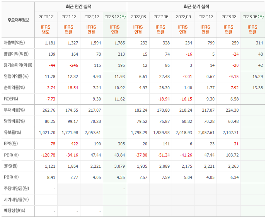The height and width of the screenshot is (218, 266).
Task: Select the PBR(배) row label
Action: [x=11, y=177]
